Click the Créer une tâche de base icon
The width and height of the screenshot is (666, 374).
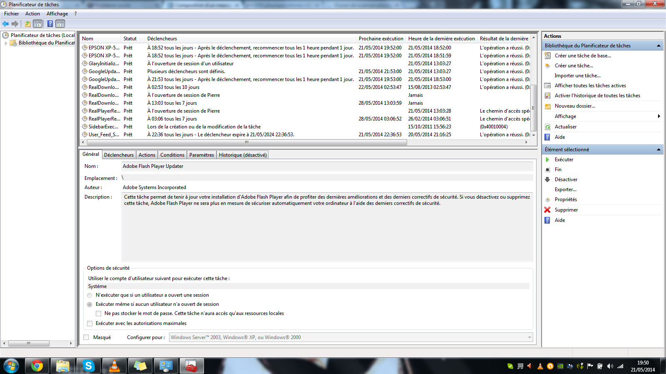[547, 56]
